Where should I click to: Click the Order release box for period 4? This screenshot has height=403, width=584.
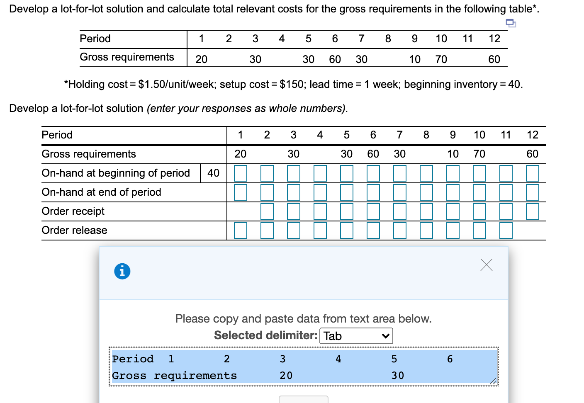click(x=320, y=231)
